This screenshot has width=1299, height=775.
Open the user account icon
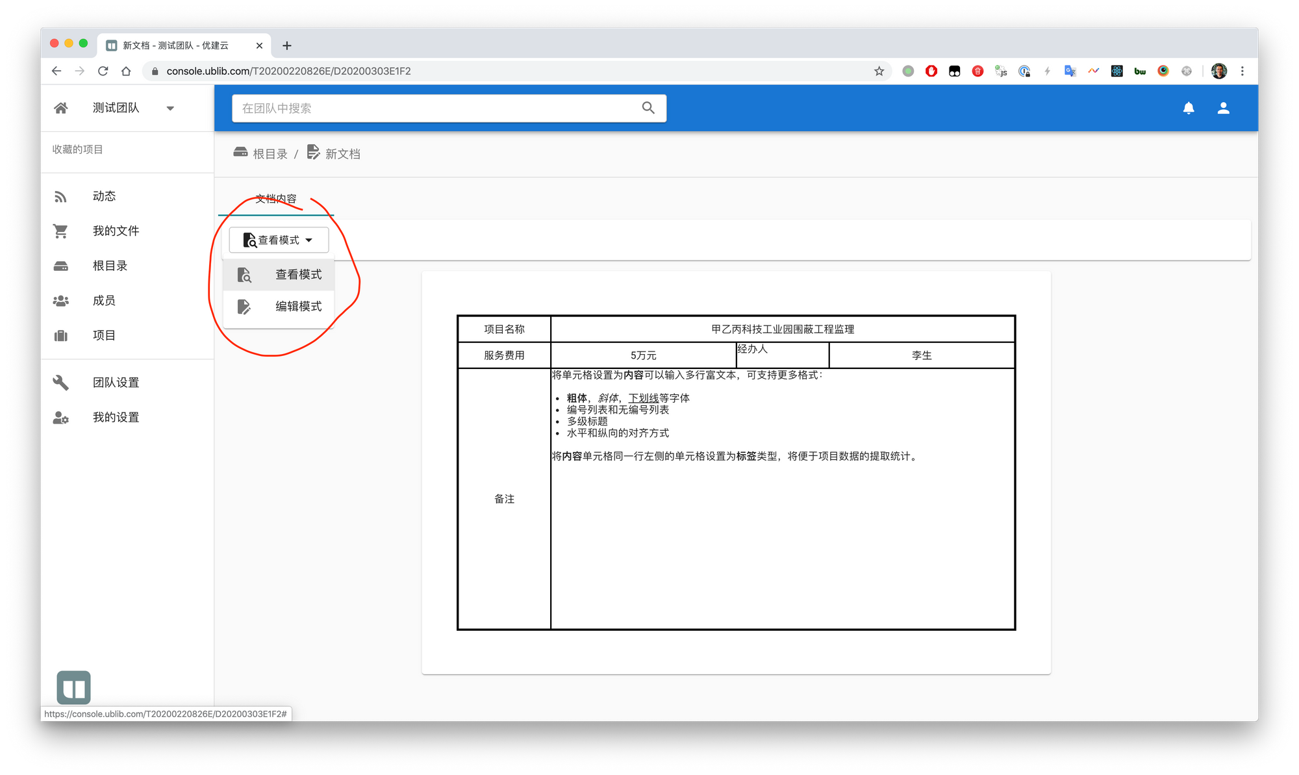tap(1223, 108)
